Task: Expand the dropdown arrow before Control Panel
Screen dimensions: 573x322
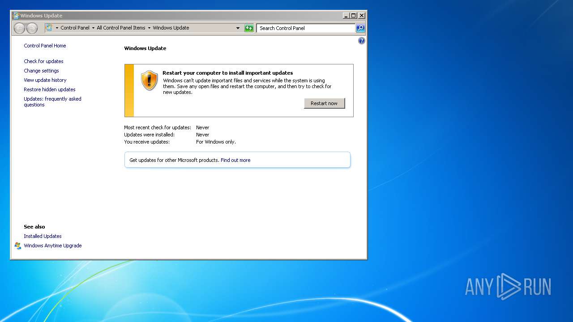Action: pyautogui.click(x=57, y=28)
